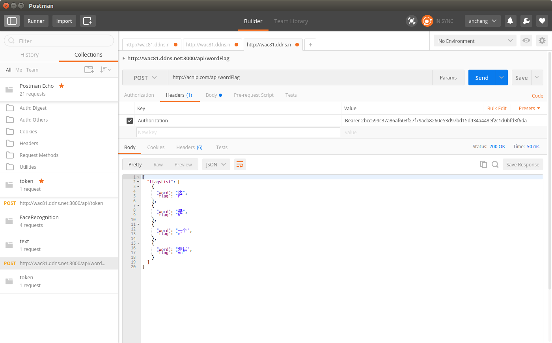Image resolution: width=552 pixels, height=343 pixels.
Task: Switch response view to Preview
Action: point(183,164)
